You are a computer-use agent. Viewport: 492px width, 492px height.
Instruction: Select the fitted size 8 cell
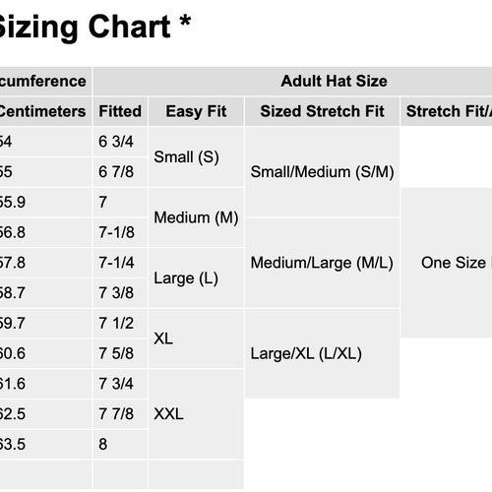point(120,444)
